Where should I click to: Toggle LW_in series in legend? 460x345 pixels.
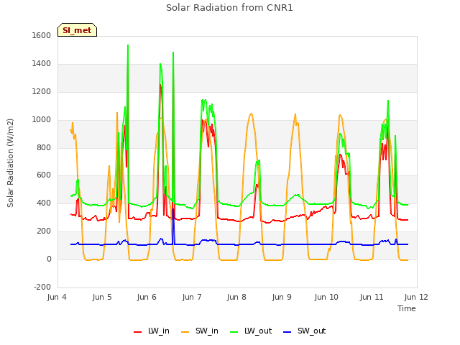coord(152,331)
